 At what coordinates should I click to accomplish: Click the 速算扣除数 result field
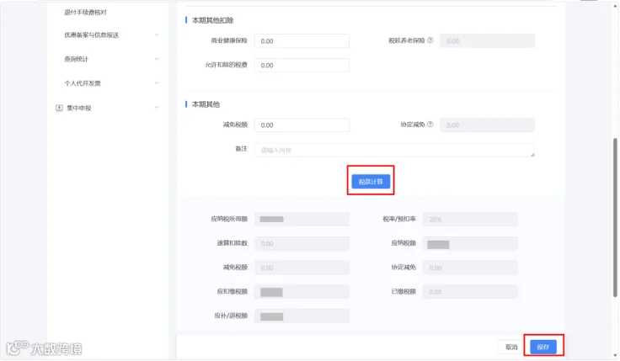click(302, 243)
